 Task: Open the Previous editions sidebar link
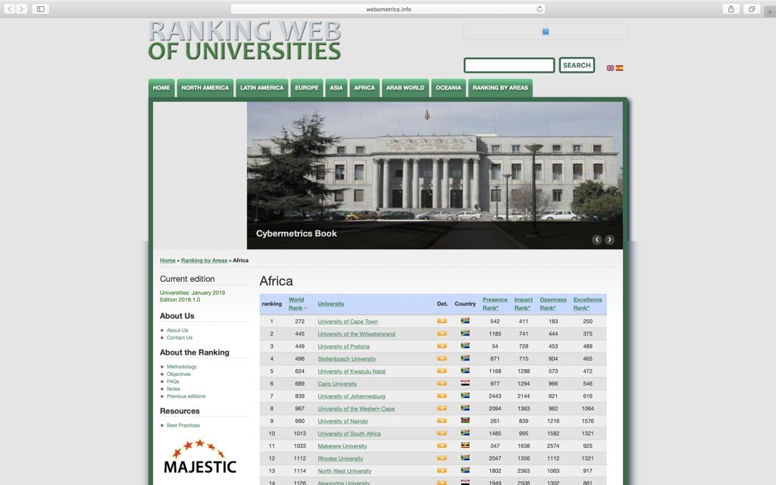[186, 396]
